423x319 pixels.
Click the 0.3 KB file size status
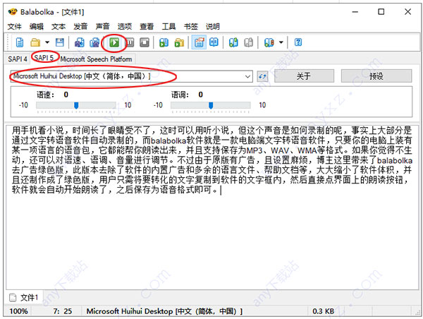pyautogui.click(x=323, y=311)
